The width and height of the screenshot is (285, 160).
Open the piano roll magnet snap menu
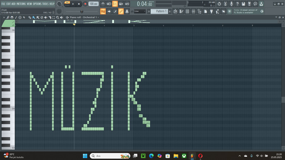click(x=12, y=17)
